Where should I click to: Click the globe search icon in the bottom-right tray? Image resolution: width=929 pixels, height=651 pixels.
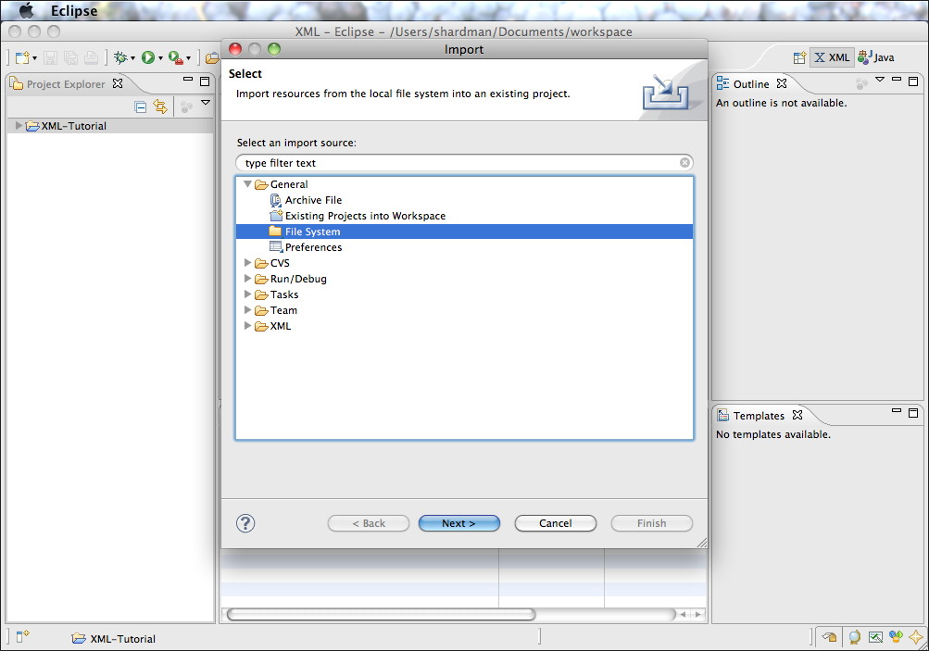coord(854,637)
